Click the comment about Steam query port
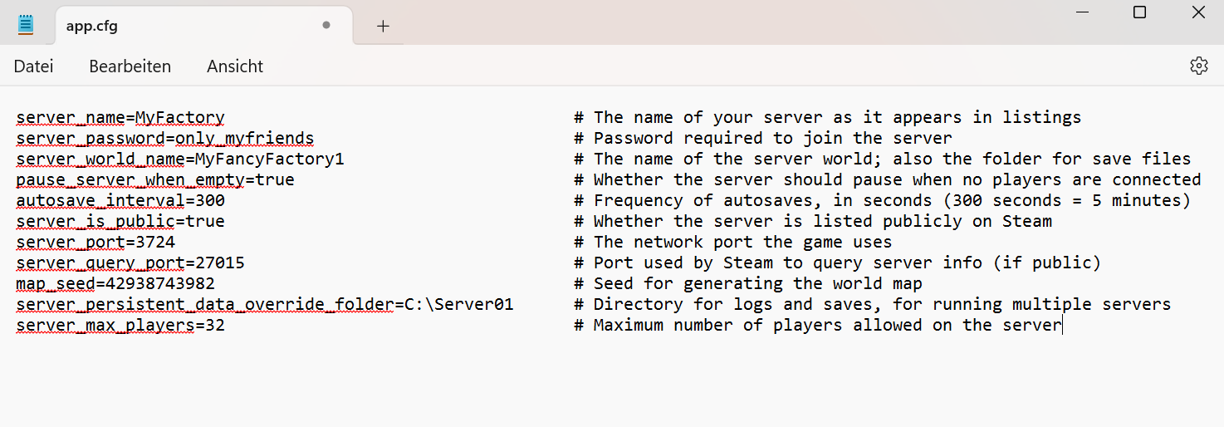This screenshot has width=1224, height=427. tap(837, 263)
